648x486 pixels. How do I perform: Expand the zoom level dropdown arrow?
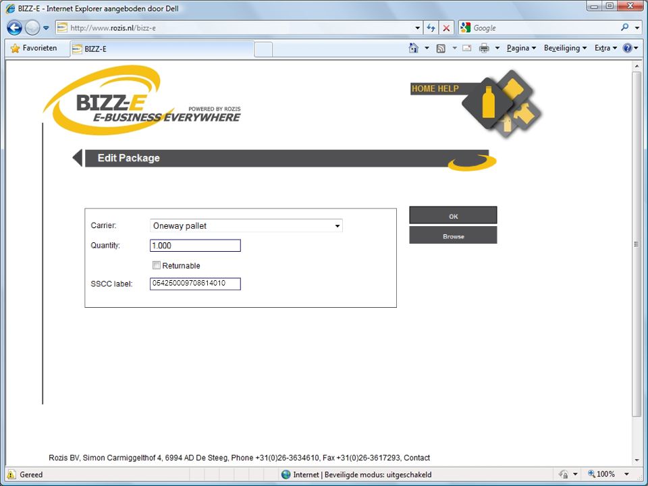(x=627, y=475)
